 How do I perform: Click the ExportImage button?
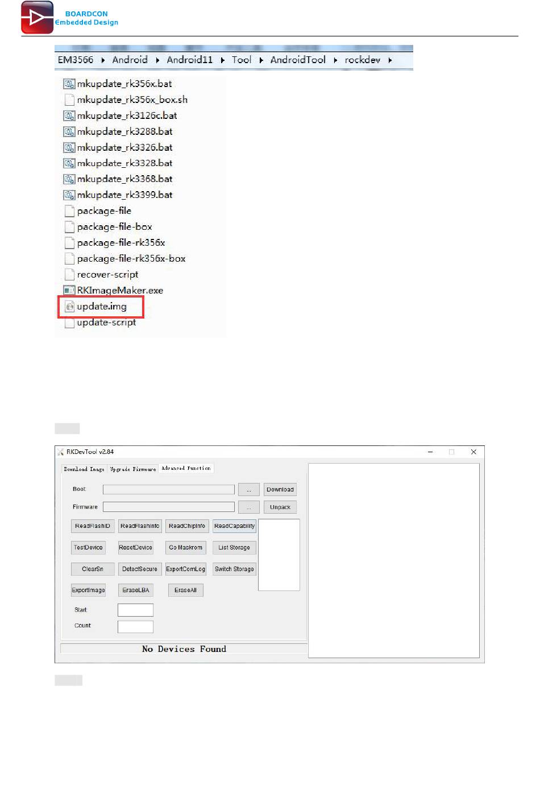[88, 590]
